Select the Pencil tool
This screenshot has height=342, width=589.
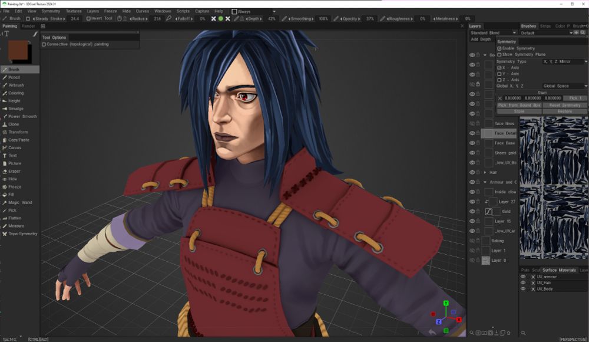pyautogui.click(x=19, y=77)
